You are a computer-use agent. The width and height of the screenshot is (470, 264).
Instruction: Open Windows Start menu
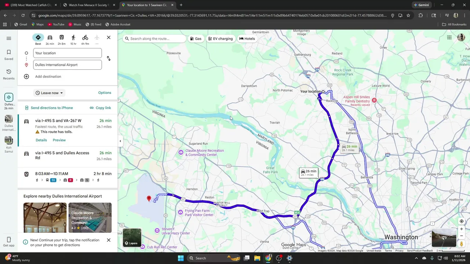click(181, 258)
